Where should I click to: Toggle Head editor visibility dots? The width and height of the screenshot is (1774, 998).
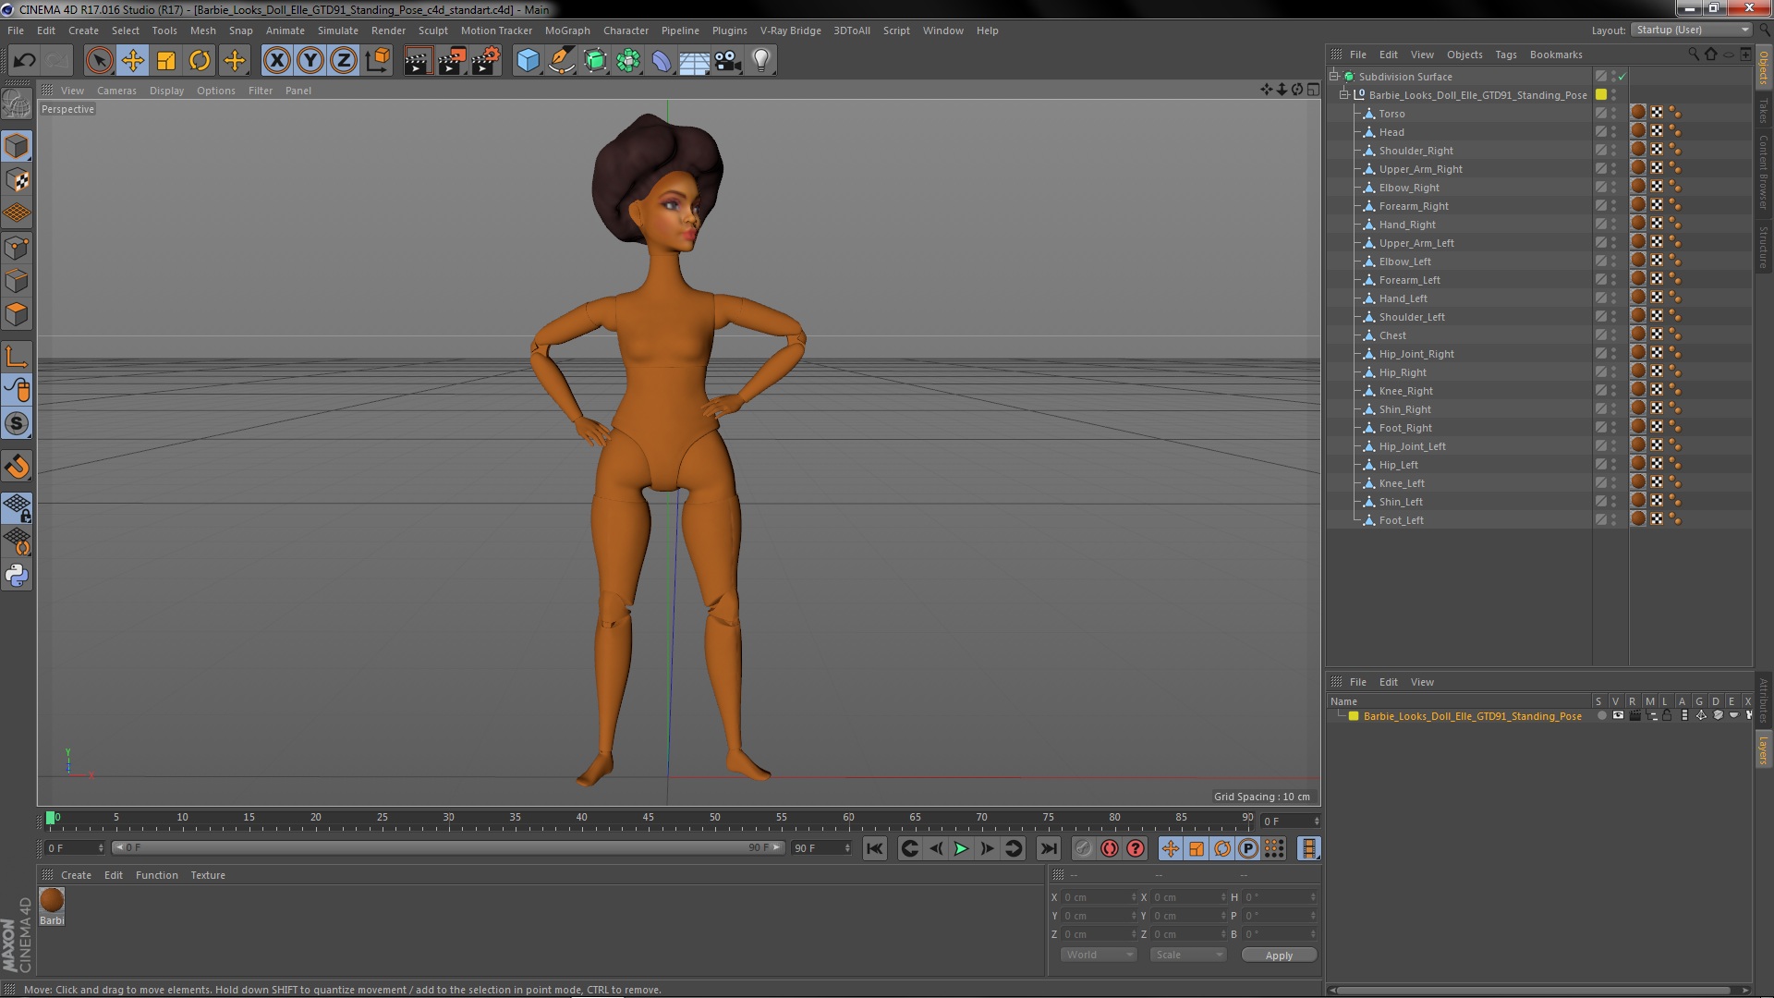pyautogui.click(x=1614, y=131)
